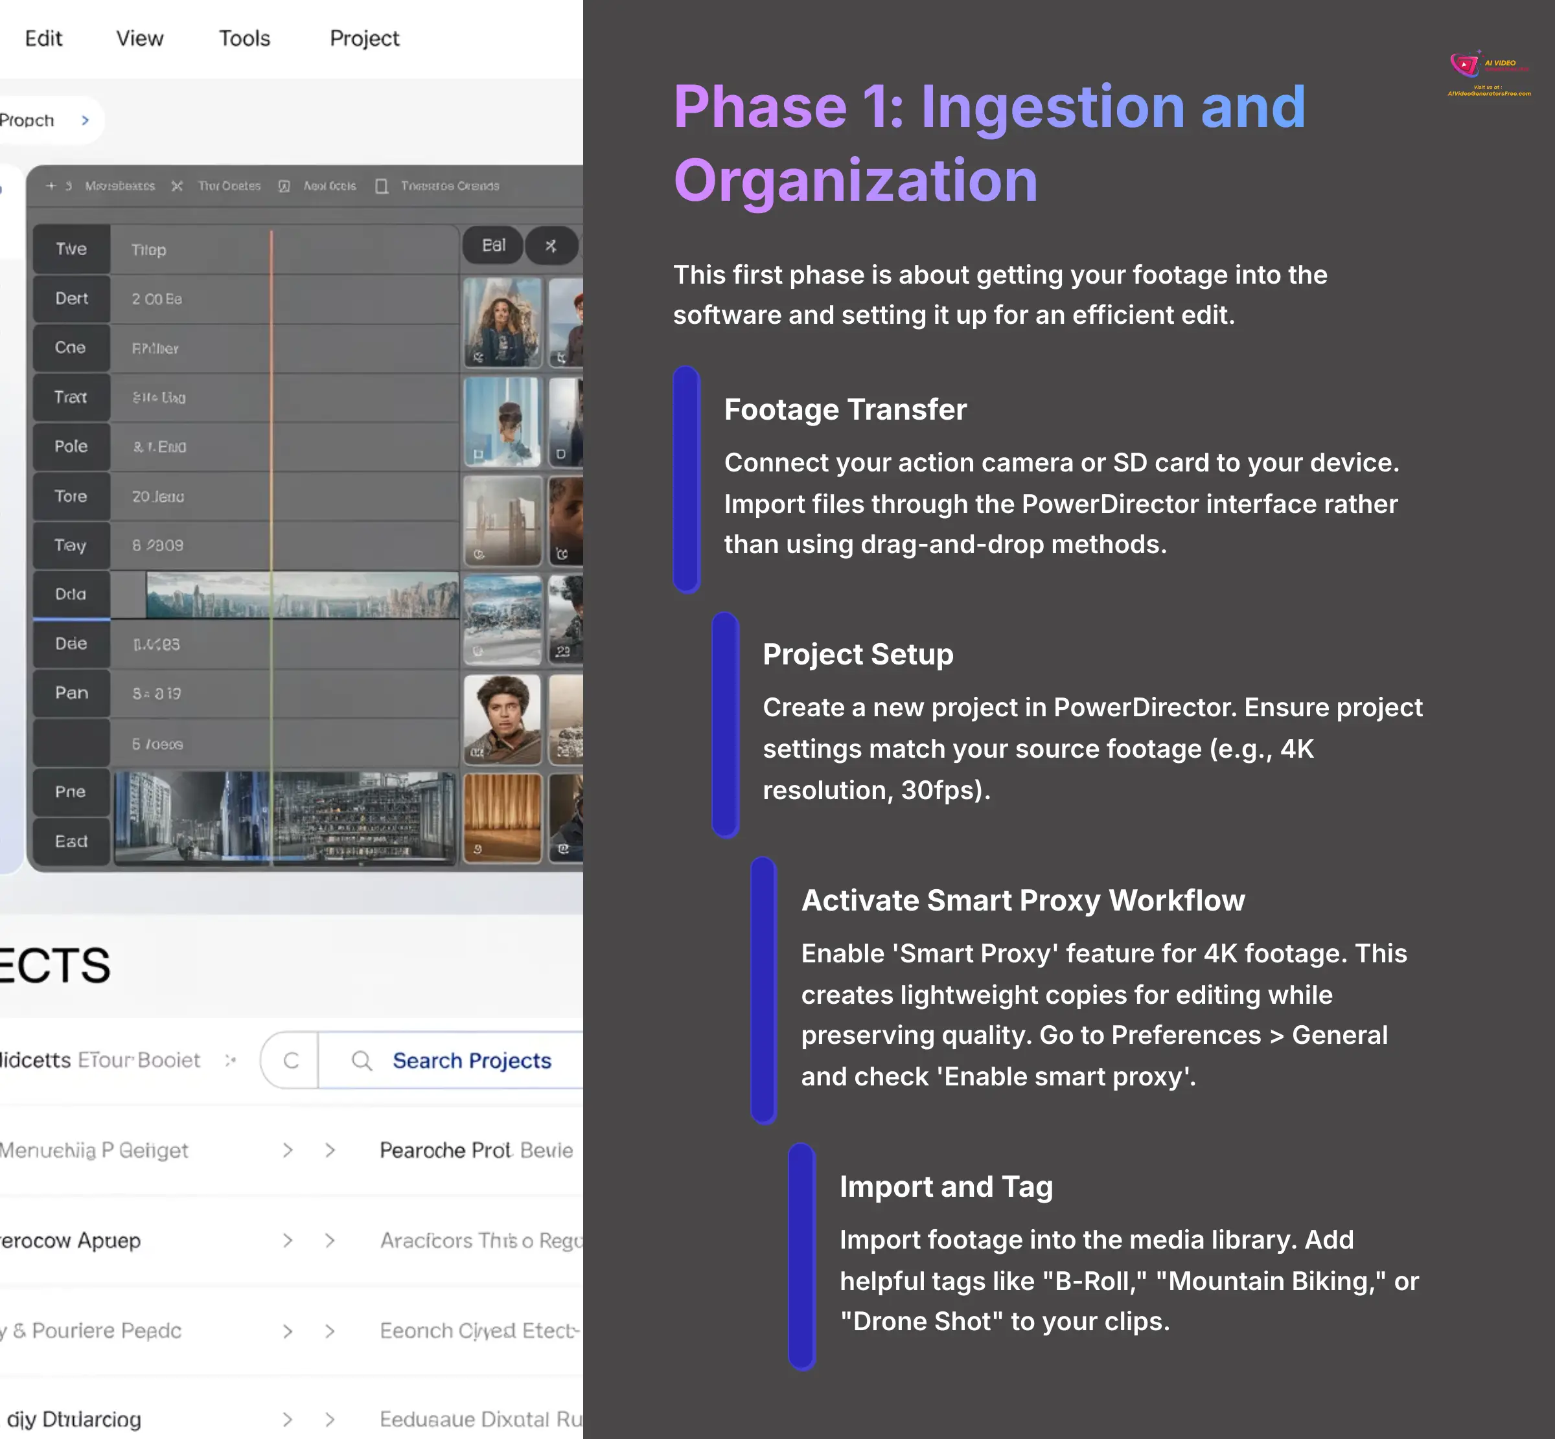This screenshot has height=1439, width=1555.
Task: Click the refresh button beside the search box
Action: click(290, 1061)
